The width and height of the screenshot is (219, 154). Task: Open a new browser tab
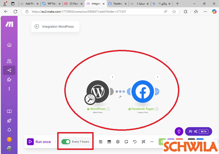(x=177, y=4)
